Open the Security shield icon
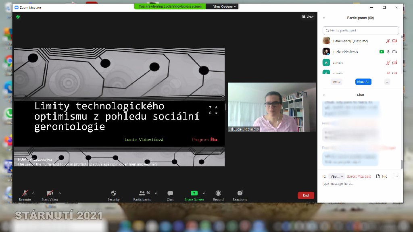 (113, 193)
